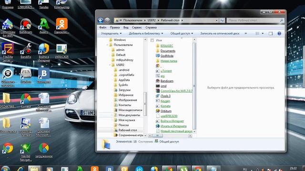Open the view options dropdown arrow
The width and height of the screenshot is (305, 171).
[x=263, y=34]
